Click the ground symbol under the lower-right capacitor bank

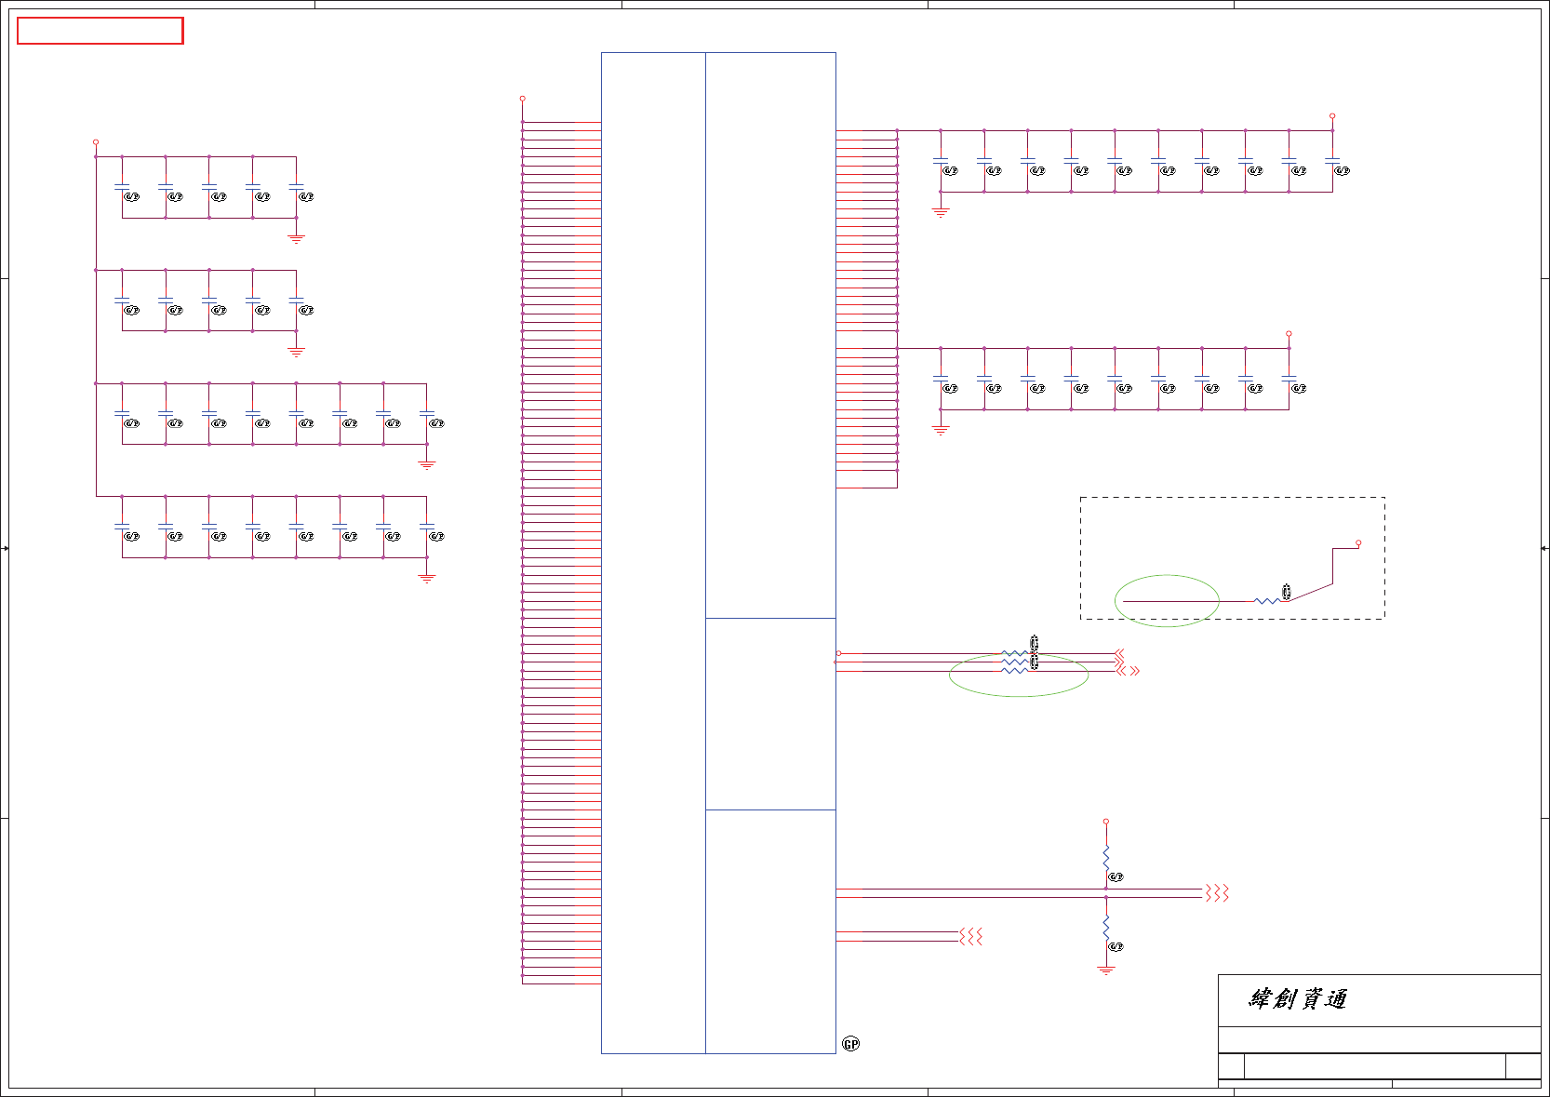click(941, 430)
